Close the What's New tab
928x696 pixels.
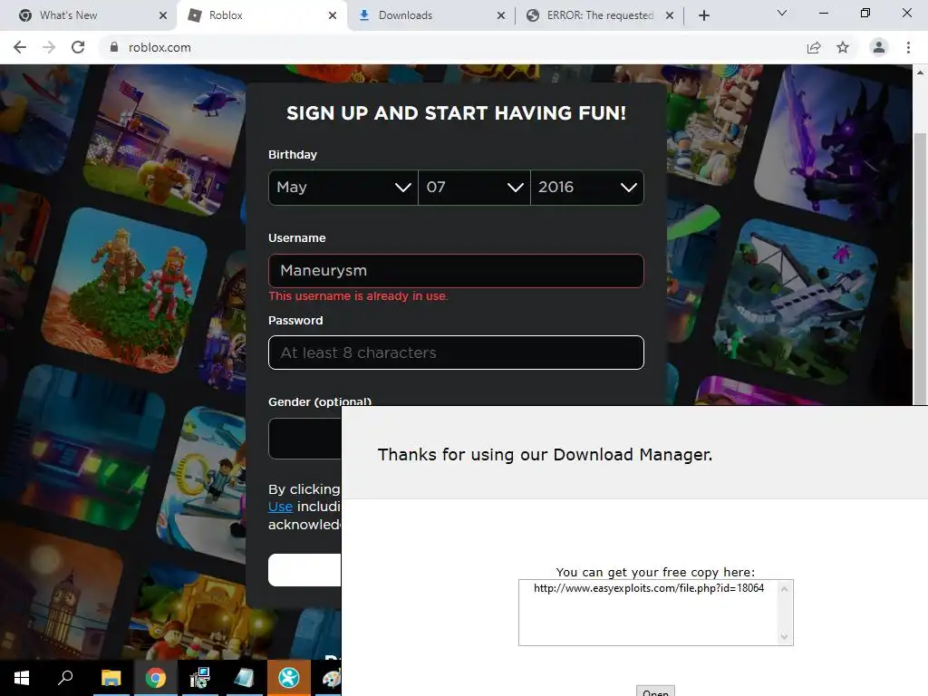point(163,15)
